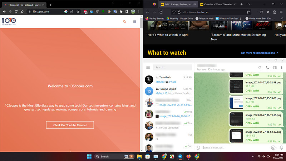Open 10Scopes hamburger navigation menu
The image size is (286, 161).
click(x=135, y=21)
